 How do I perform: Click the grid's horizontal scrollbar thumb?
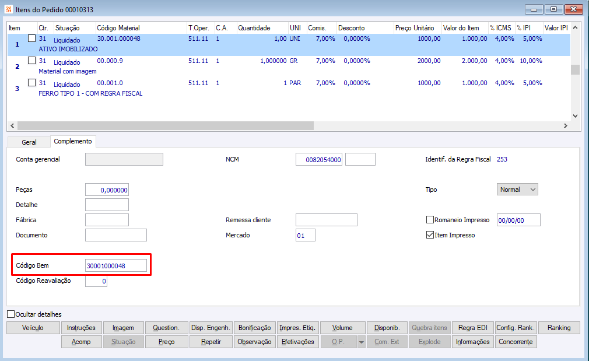165,125
